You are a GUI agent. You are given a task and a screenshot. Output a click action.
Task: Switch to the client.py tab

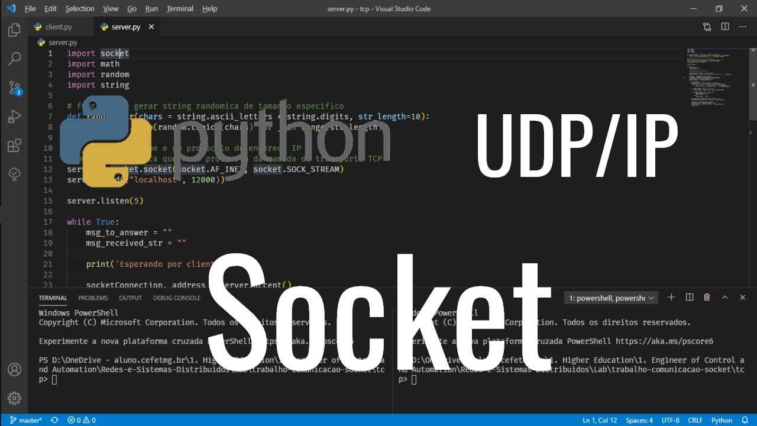point(60,27)
